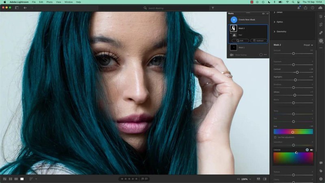Open the zoom 100% dropdown arrow
This screenshot has width=325, height=183.
tap(250, 179)
